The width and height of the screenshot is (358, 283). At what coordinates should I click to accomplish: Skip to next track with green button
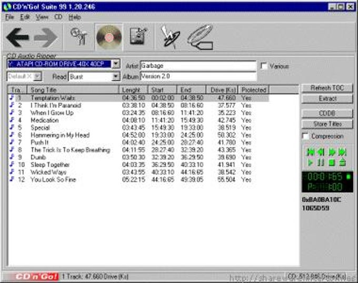[x=342, y=152]
